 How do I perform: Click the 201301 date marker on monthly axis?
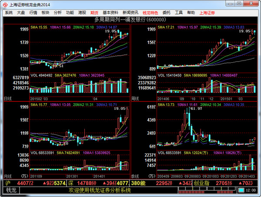tap(72, 177)
